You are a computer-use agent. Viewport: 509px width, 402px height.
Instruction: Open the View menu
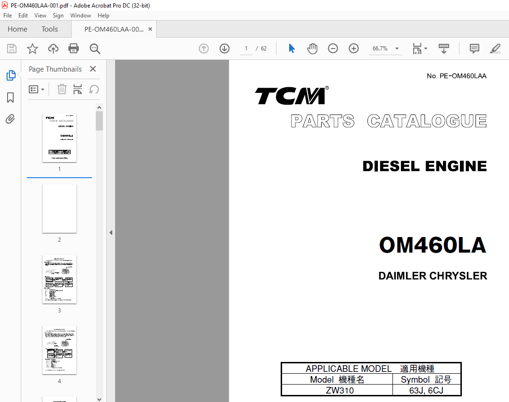[40, 15]
